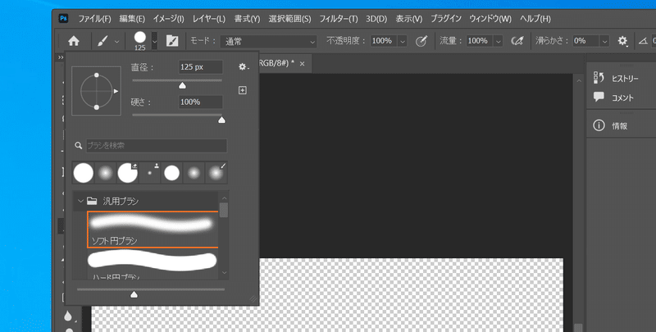Open the Info panel icon
Image resolution: width=656 pixels, height=332 pixels.
599,125
